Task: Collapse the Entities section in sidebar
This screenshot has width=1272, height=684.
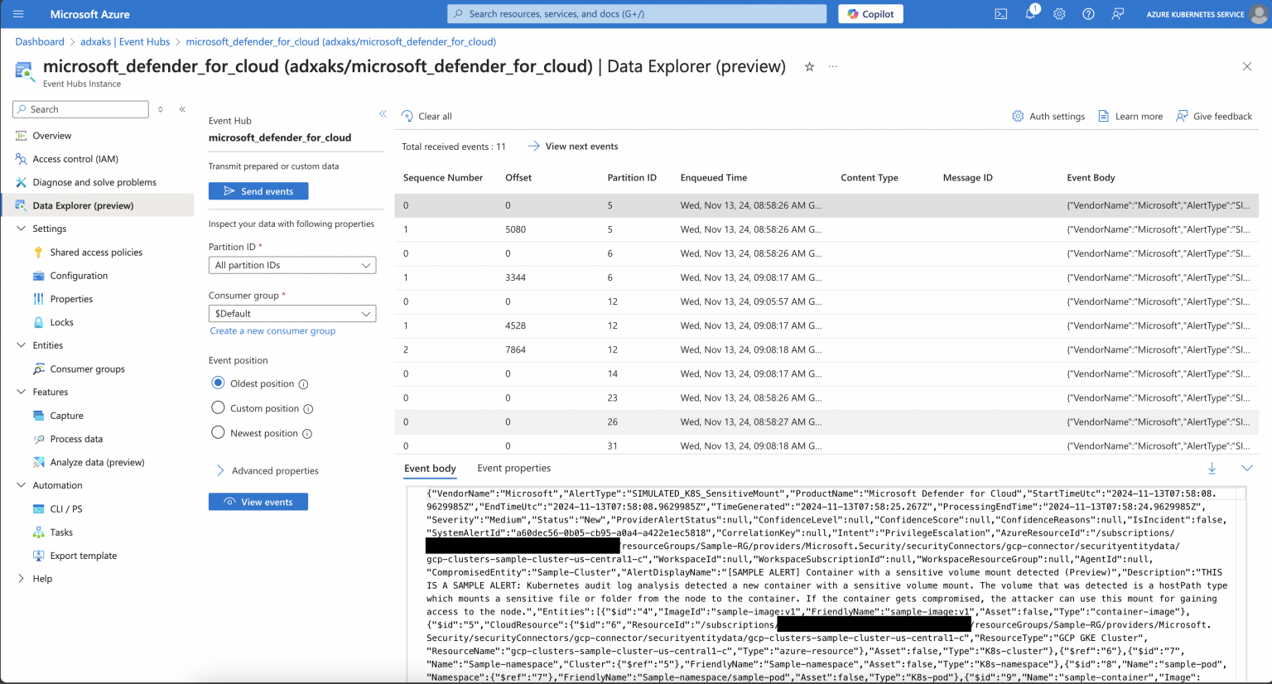Action: coord(20,345)
